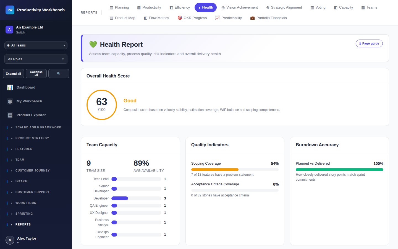Go to Dashboard in sidebar

36,87
